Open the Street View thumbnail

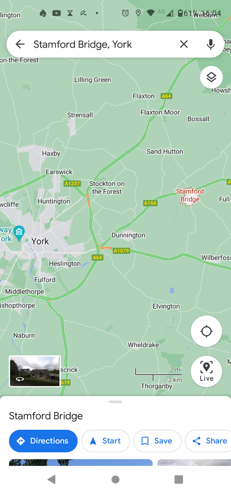coord(34,371)
